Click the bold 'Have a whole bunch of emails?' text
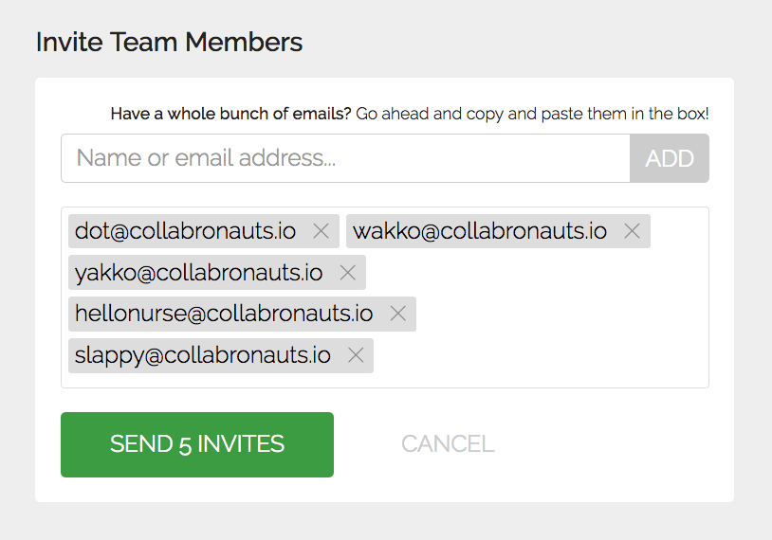This screenshot has width=772, height=540. (x=230, y=115)
